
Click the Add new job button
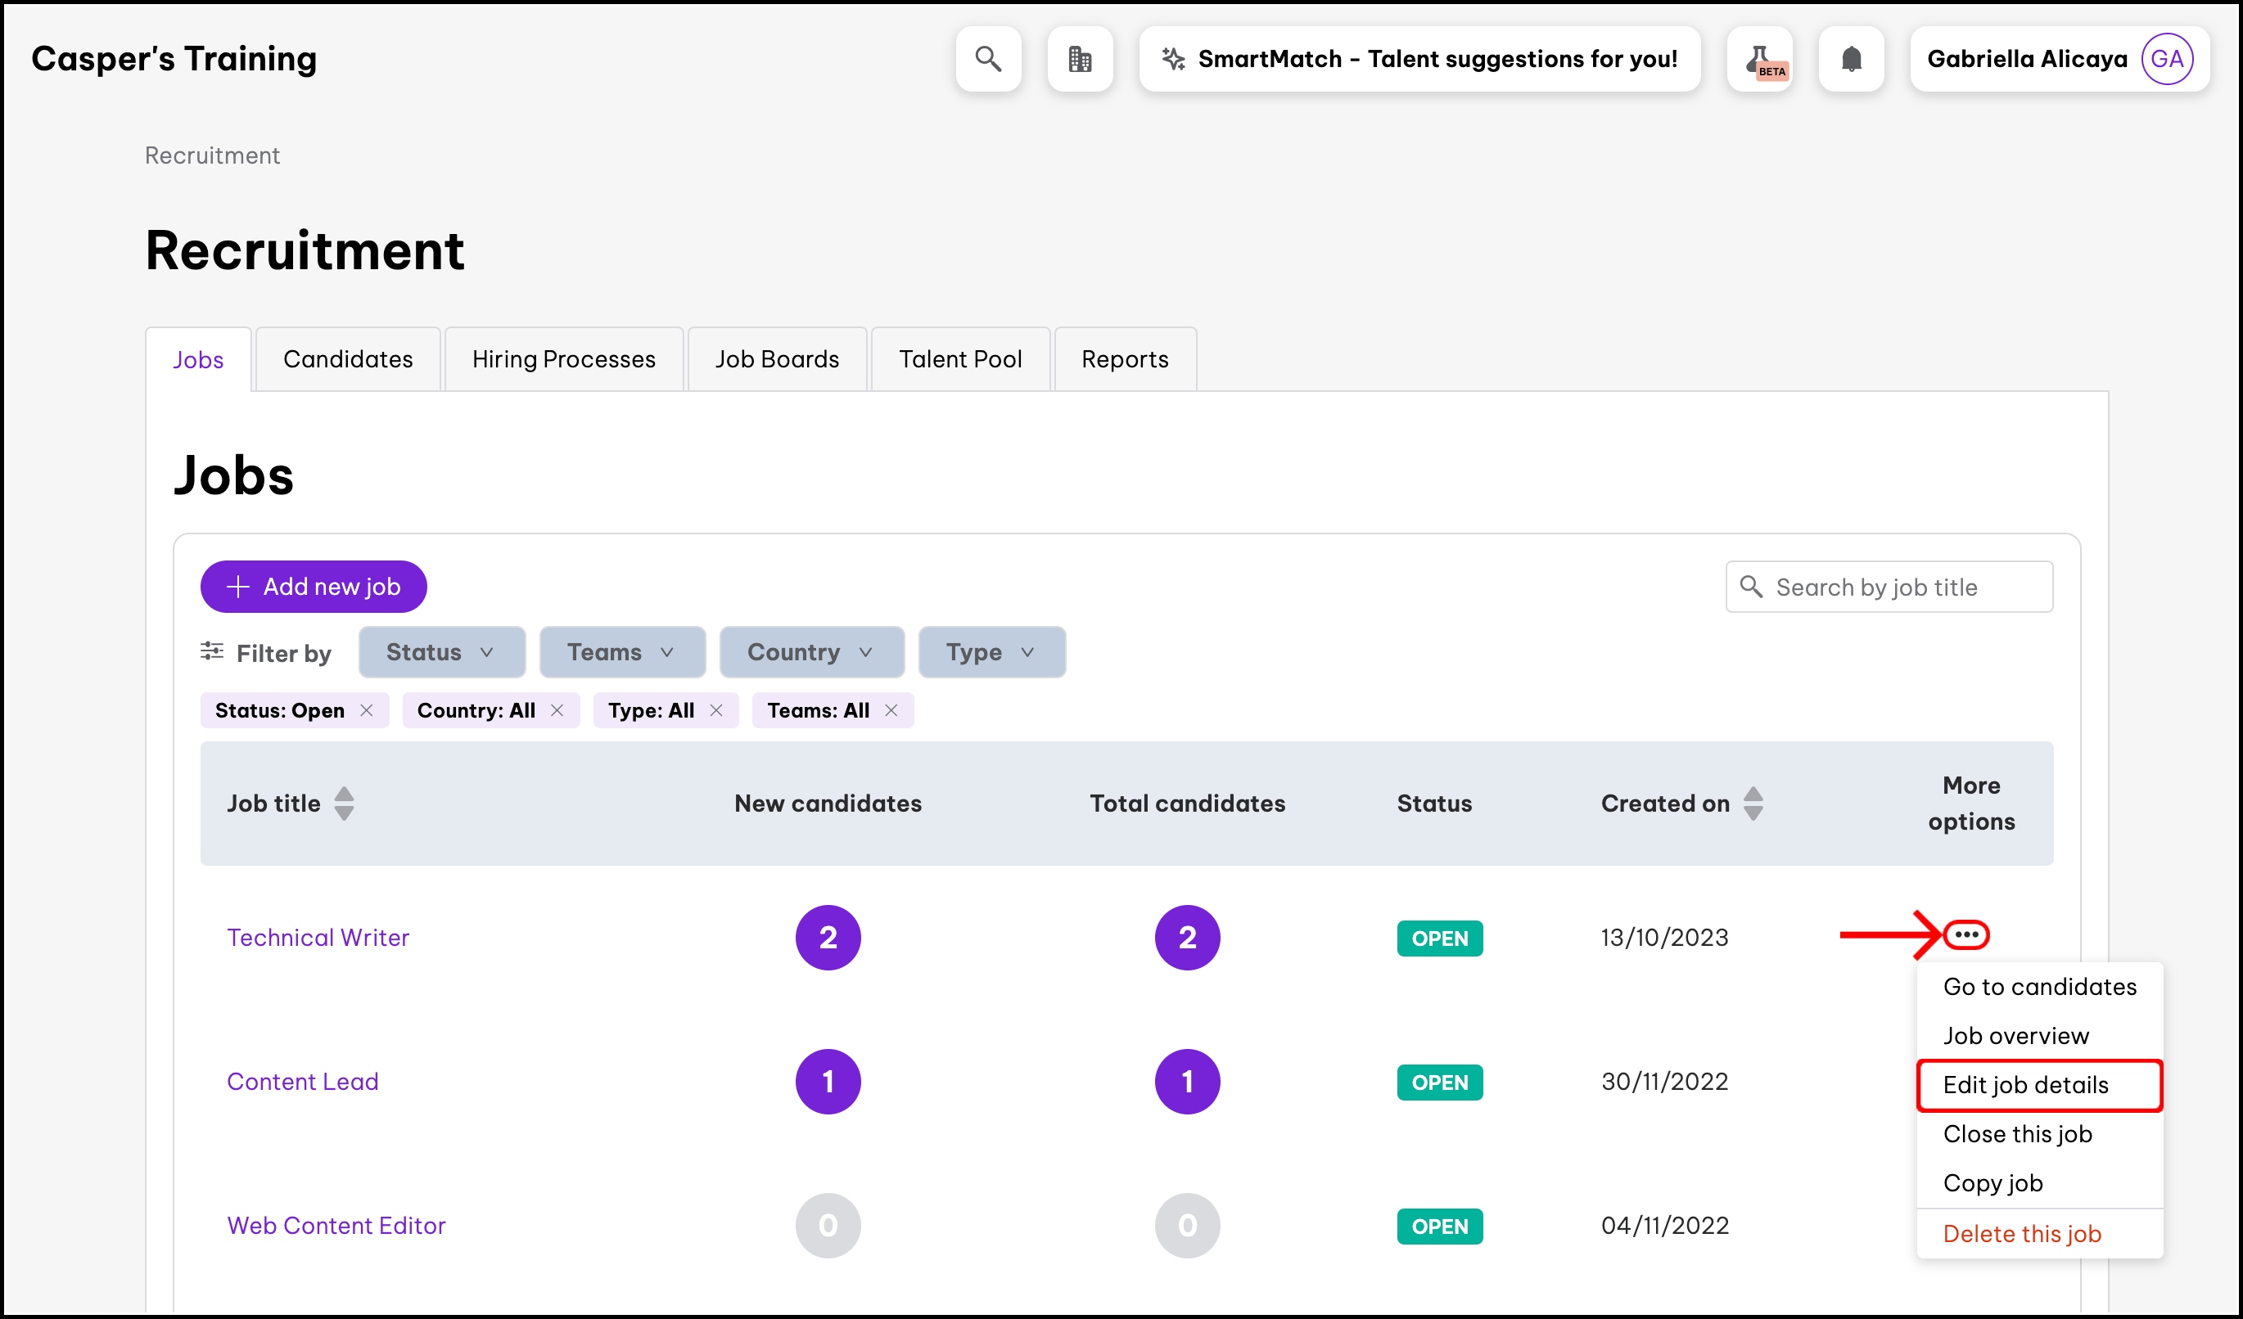(x=314, y=586)
